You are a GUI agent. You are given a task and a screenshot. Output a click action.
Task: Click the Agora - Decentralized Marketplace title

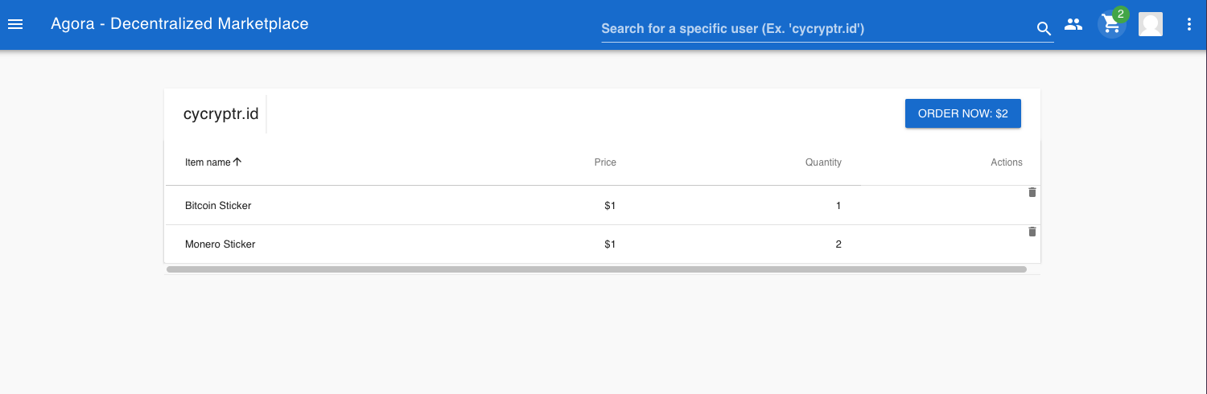pyautogui.click(x=179, y=24)
